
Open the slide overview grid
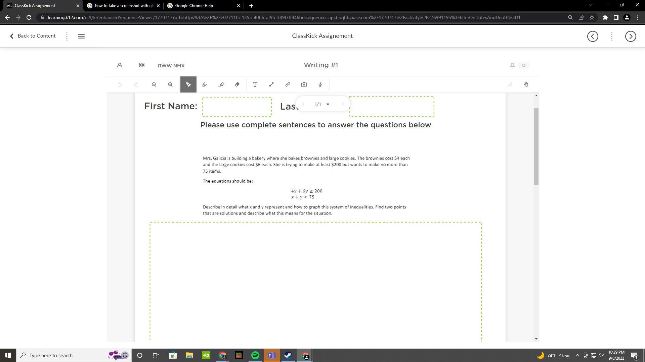[x=142, y=65]
